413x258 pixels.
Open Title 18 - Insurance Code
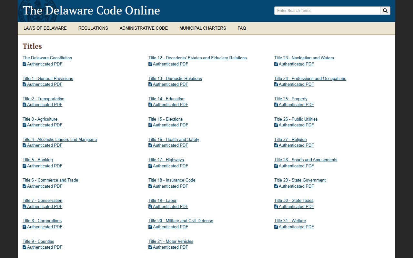(172, 180)
